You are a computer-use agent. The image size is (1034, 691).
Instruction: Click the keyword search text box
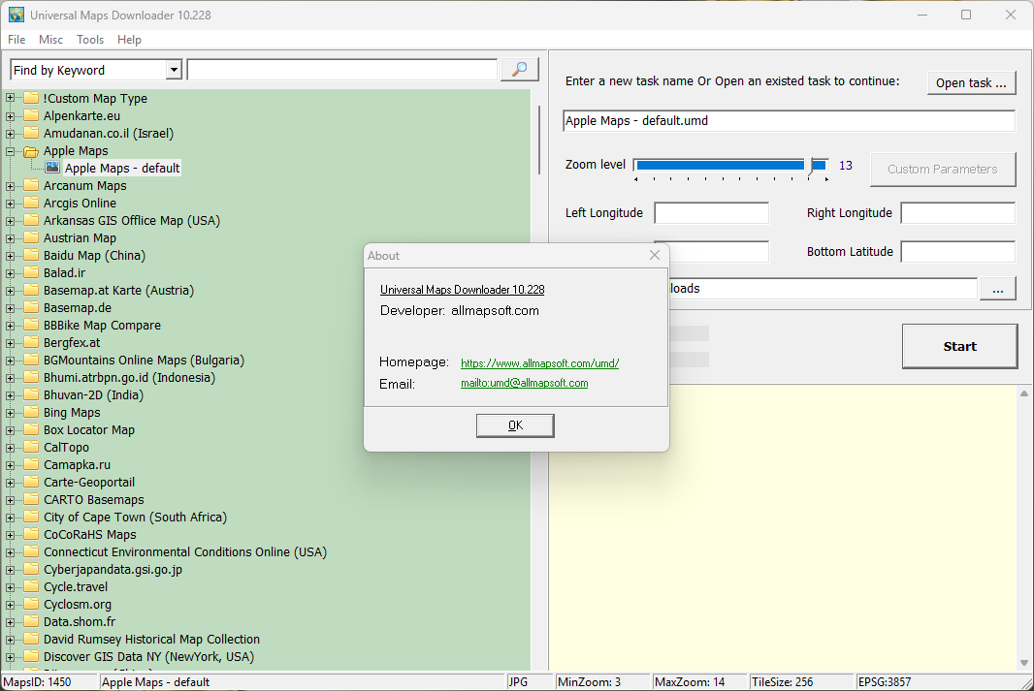pyautogui.click(x=342, y=70)
